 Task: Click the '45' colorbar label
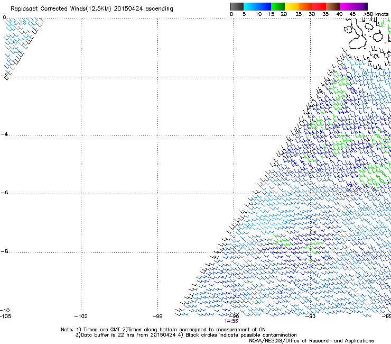352,14
